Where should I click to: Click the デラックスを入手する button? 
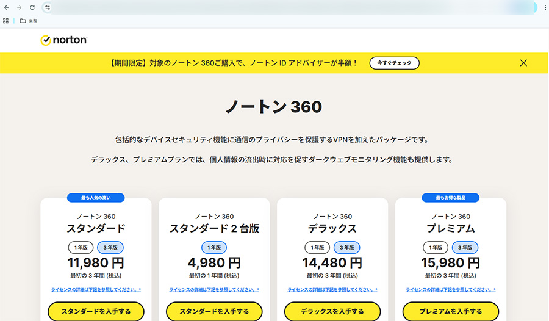coord(332,311)
